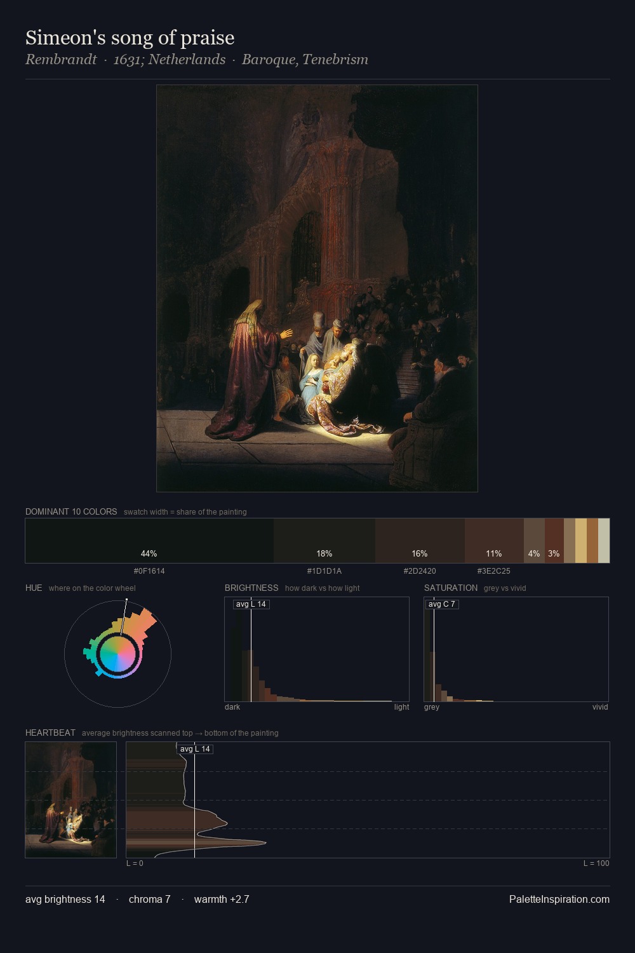Click the BRIGHTNESS section heading
The height and width of the screenshot is (953, 635).
pyautogui.click(x=251, y=588)
